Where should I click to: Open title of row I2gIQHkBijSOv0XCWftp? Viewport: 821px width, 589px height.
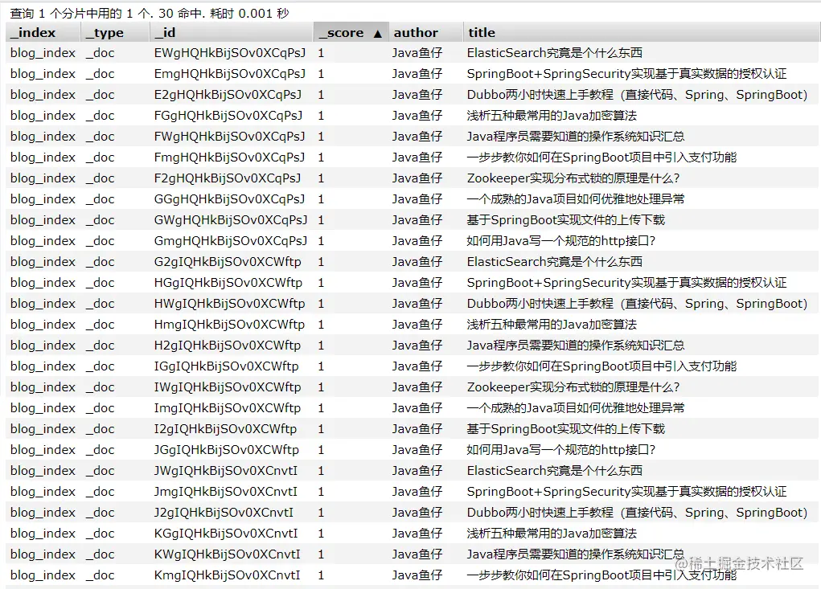pos(566,429)
